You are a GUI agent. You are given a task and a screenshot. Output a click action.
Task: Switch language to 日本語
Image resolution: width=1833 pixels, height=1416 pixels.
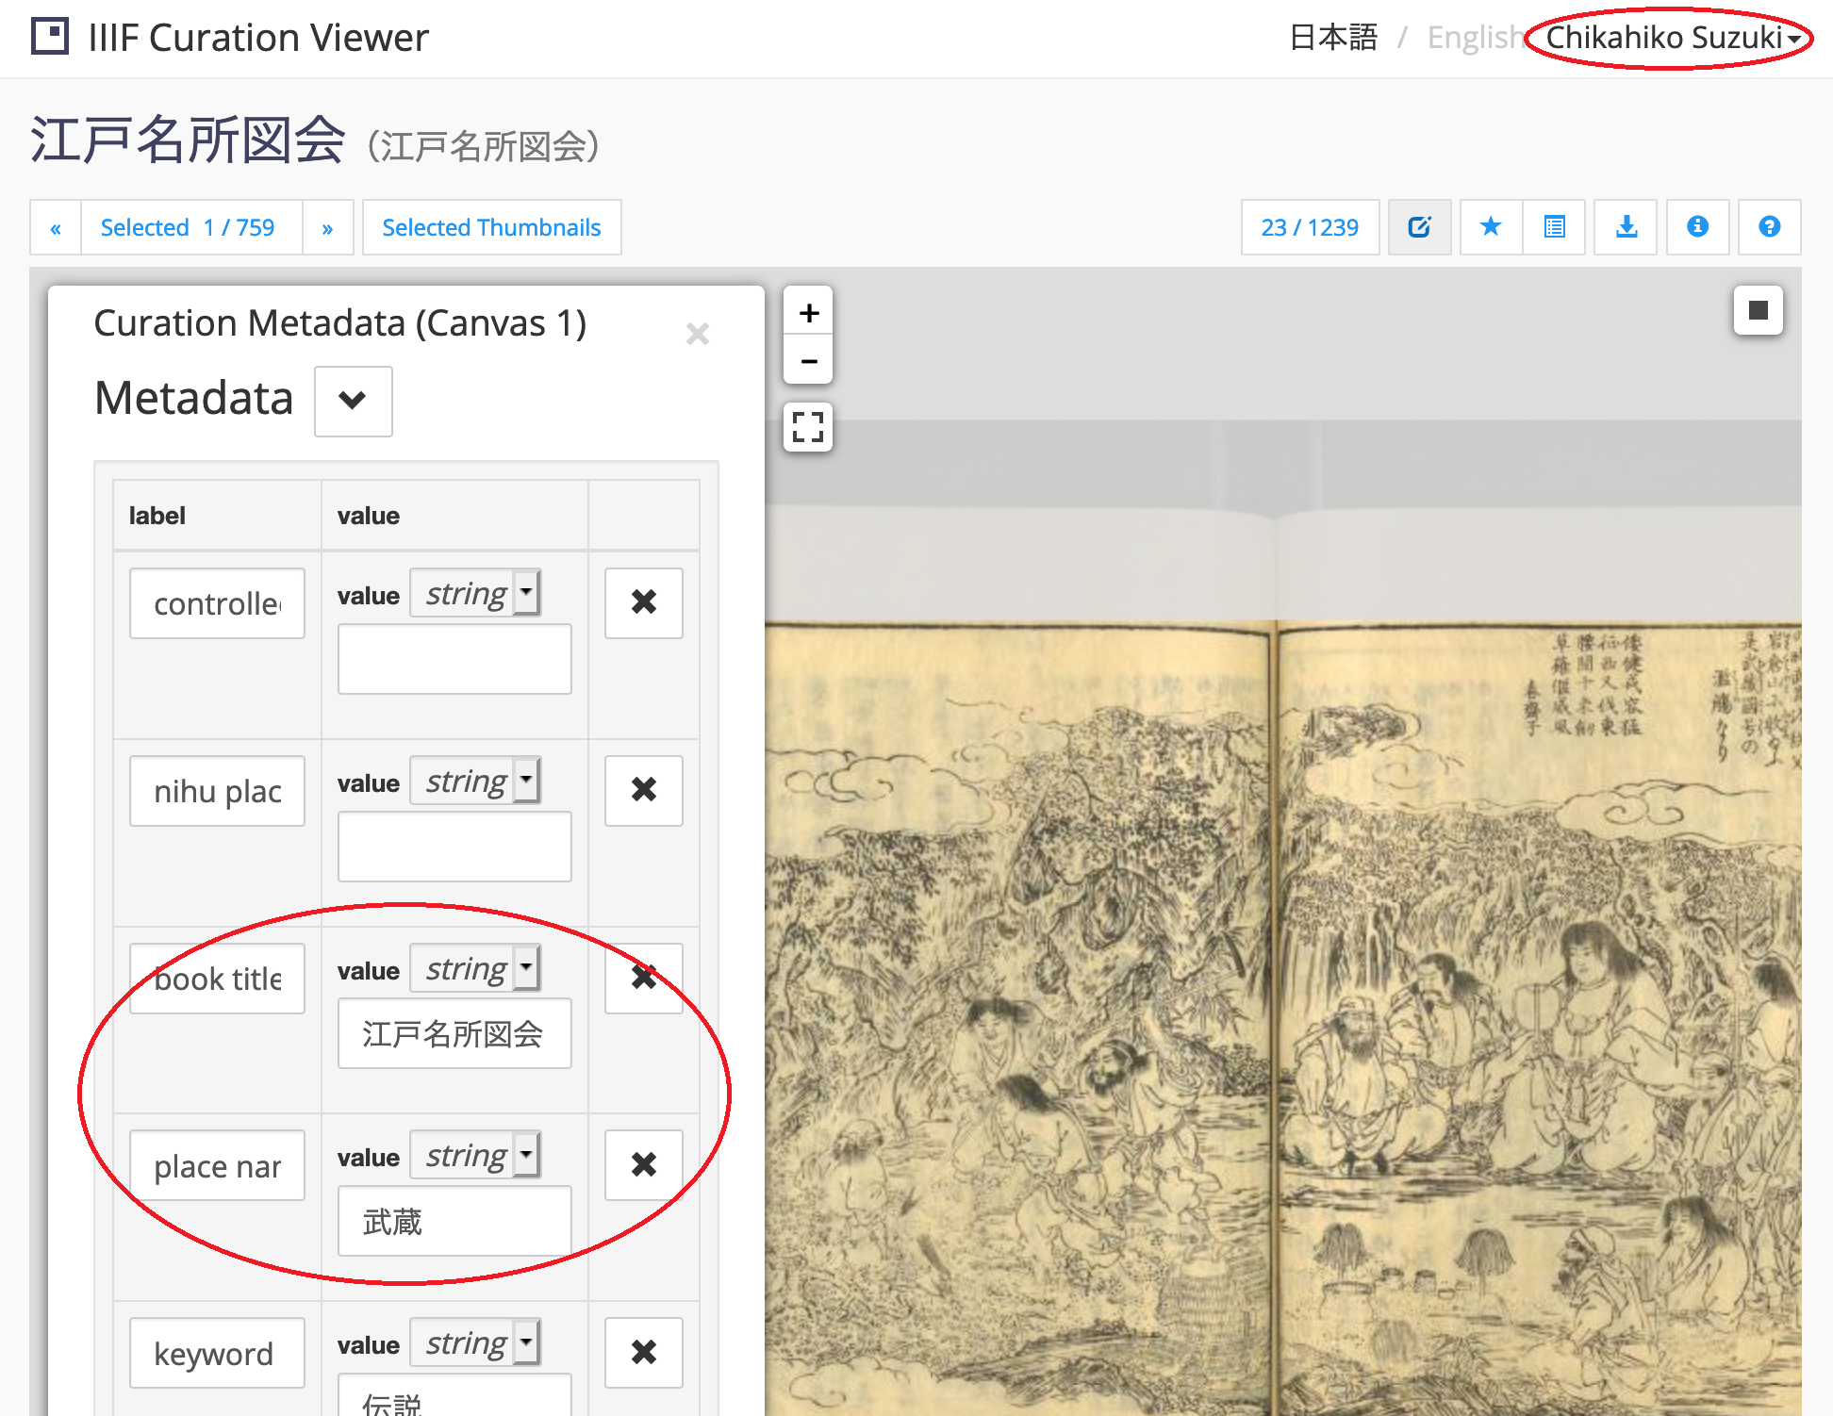click(1333, 38)
